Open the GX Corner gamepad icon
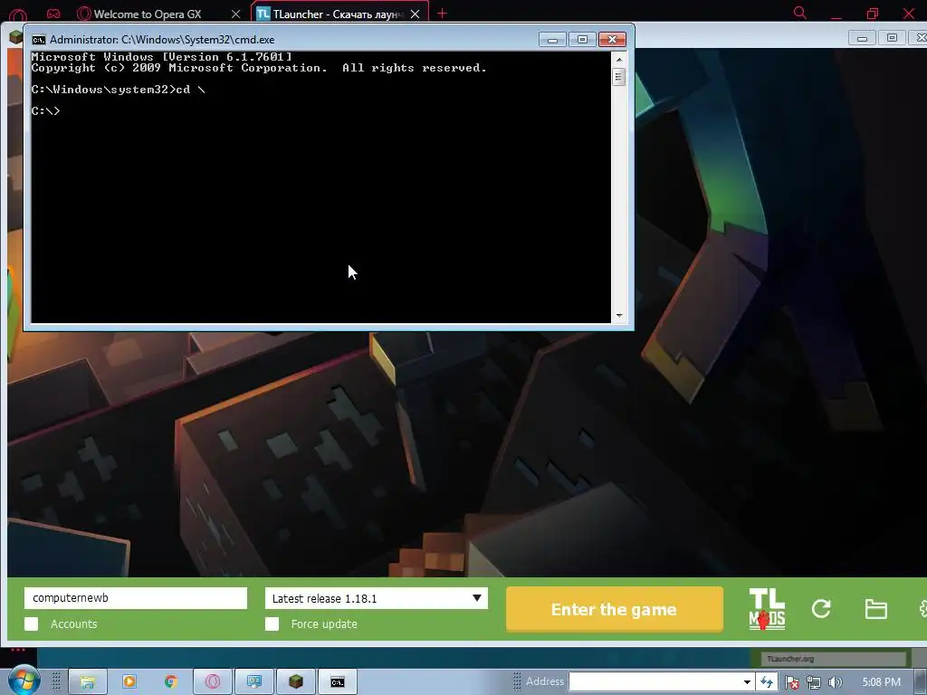 [x=53, y=13]
